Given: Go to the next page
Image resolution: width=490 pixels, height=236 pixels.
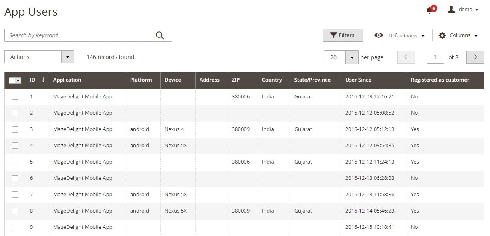Looking at the screenshot, I should pyautogui.click(x=475, y=57).
